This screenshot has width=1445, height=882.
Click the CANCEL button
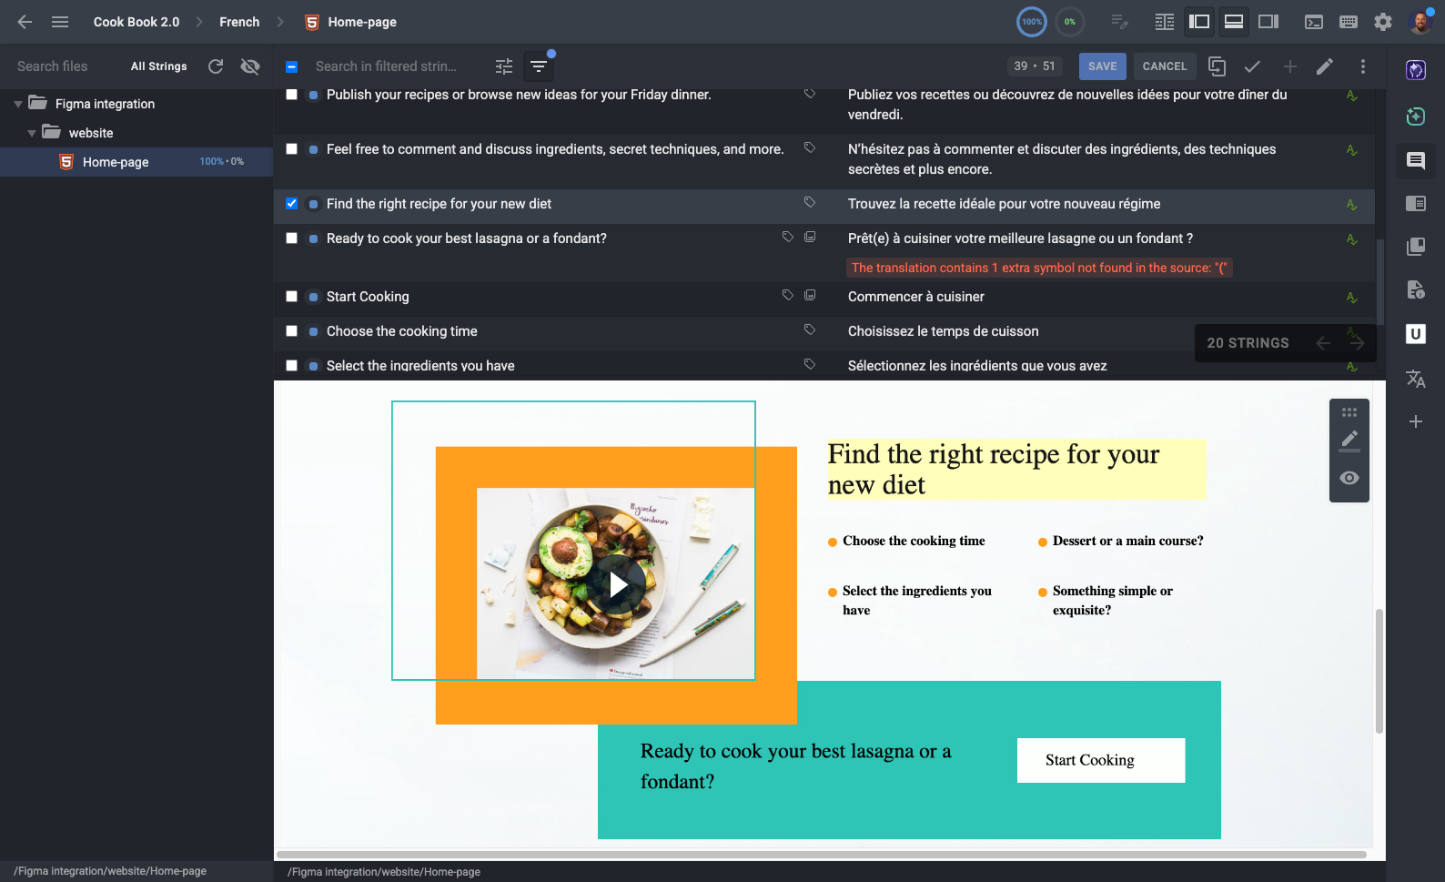pos(1164,66)
